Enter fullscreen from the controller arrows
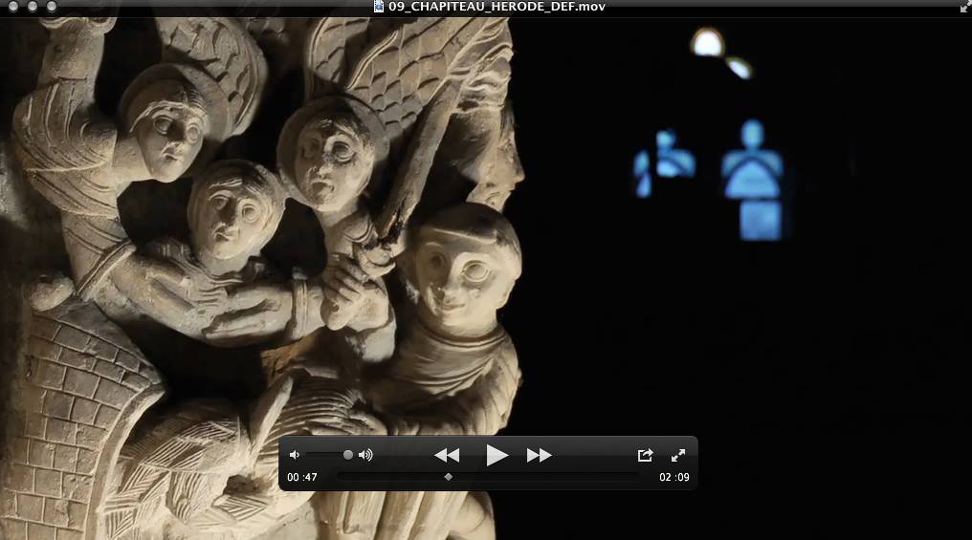972x540 pixels. pyautogui.click(x=678, y=455)
